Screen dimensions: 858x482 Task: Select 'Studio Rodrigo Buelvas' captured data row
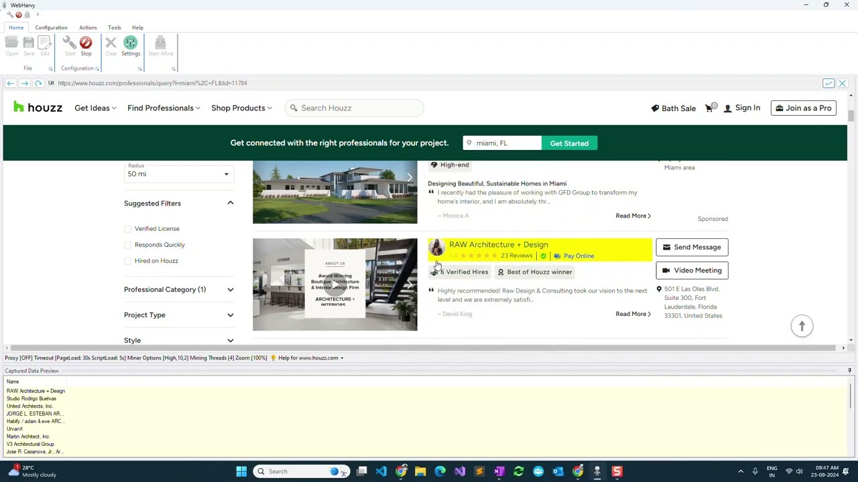[x=32, y=398]
